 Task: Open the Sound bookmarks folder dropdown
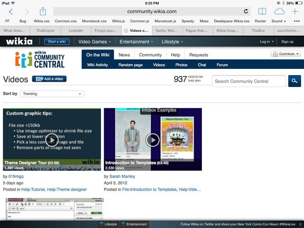click(x=279, y=21)
